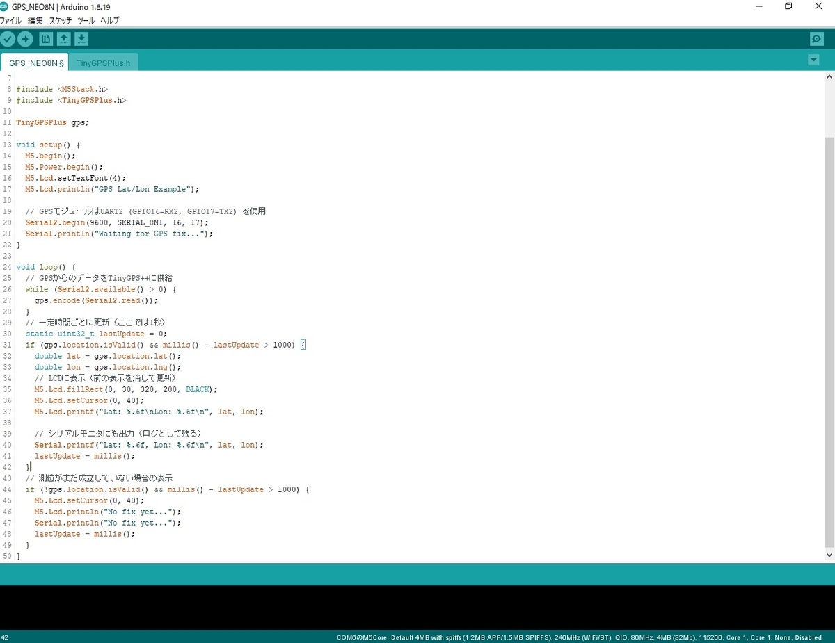The width and height of the screenshot is (835, 643).
Task: Save the sketch with the down-arrow icon
Action: tap(81, 39)
